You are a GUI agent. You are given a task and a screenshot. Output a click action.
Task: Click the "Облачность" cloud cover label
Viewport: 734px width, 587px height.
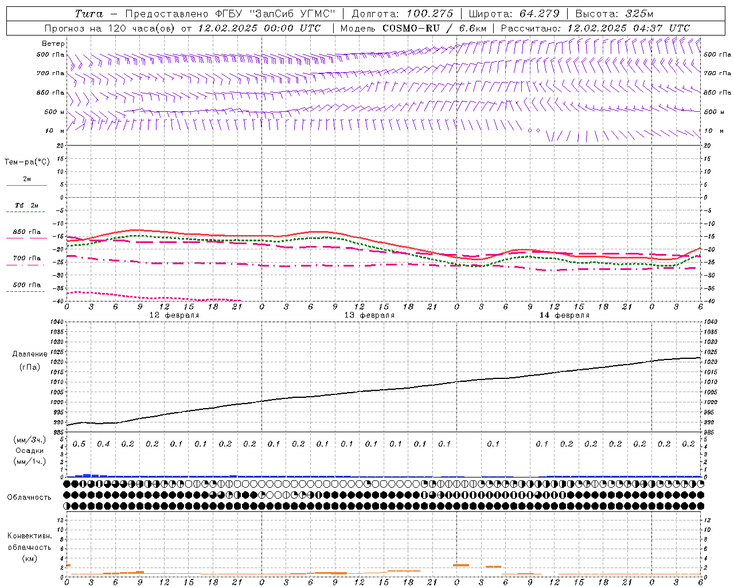tap(29, 498)
